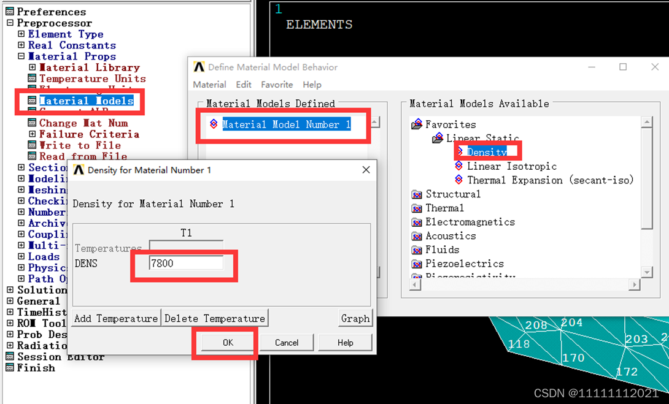Screen dimensions: 669x404
Task: Expand the Real Constants node
Action: [21, 45]
